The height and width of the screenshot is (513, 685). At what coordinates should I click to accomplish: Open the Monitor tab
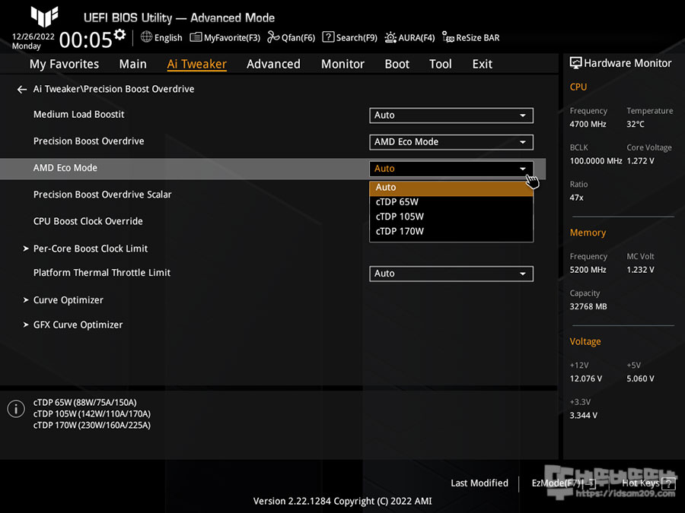342,64
